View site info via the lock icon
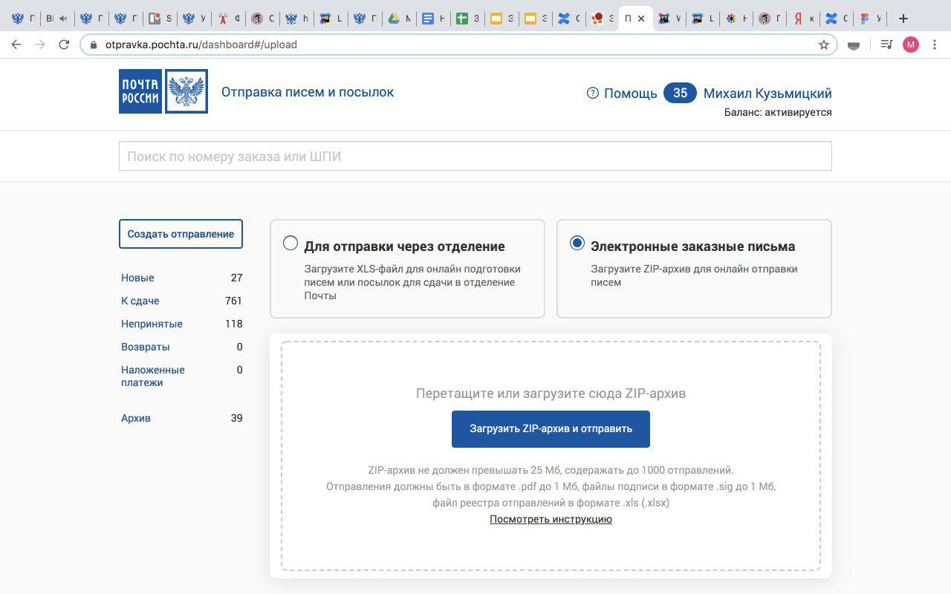The image size is (951, 594). (x=93, y=45)
